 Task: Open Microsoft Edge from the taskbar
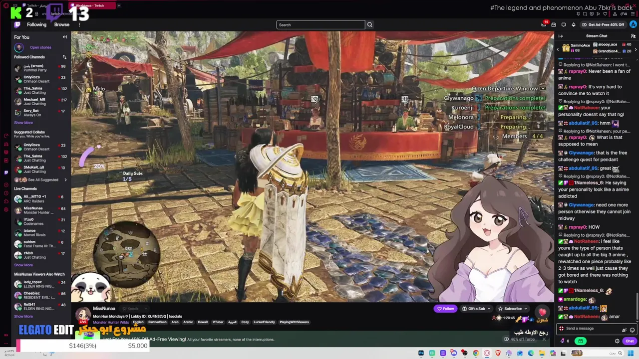531,353
